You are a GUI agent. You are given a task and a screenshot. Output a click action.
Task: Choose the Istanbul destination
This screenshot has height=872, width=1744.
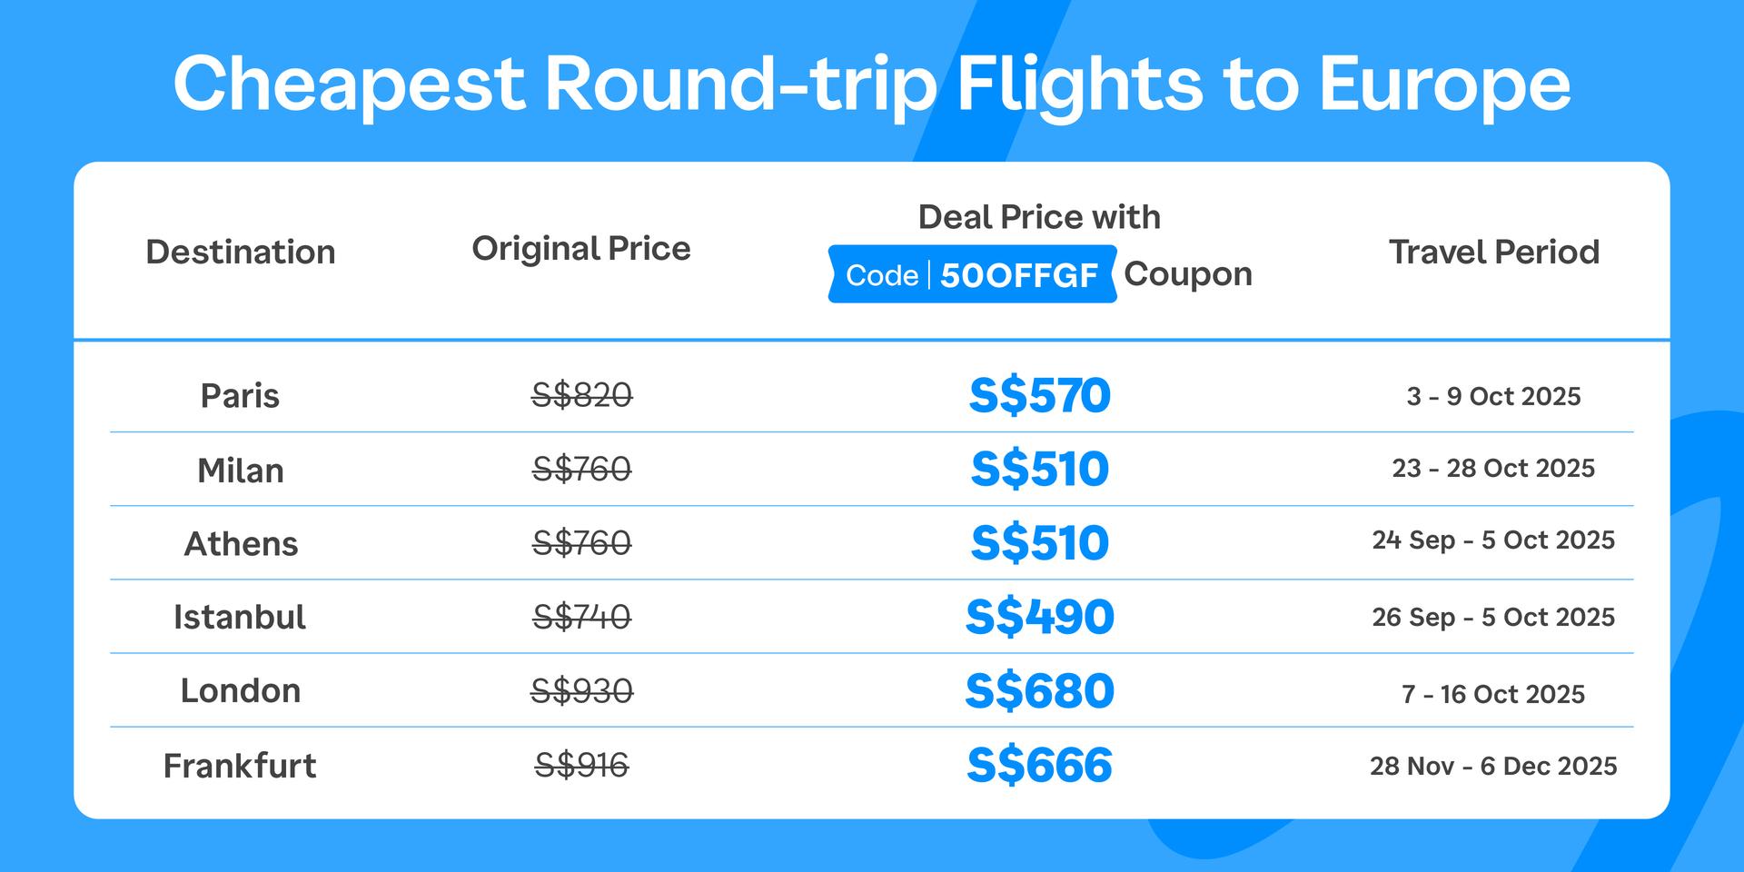(x=240, y=617)
